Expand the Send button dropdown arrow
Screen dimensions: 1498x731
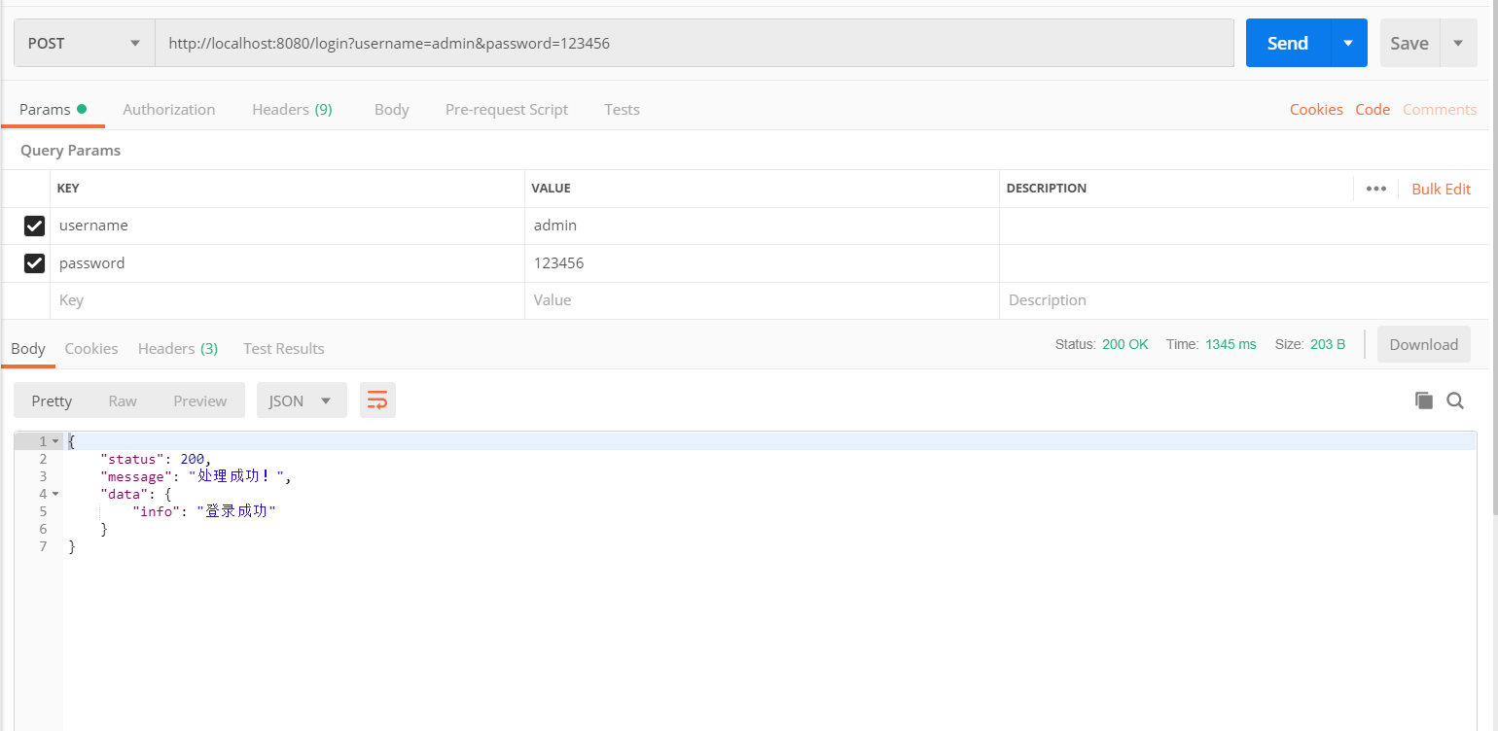click(x=1348, y=43)
